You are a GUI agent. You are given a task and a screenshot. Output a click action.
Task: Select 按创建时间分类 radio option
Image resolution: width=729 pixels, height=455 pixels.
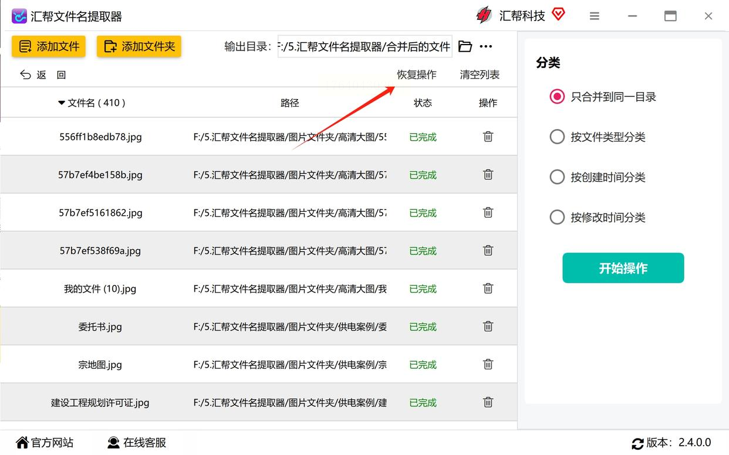[557, 177]
